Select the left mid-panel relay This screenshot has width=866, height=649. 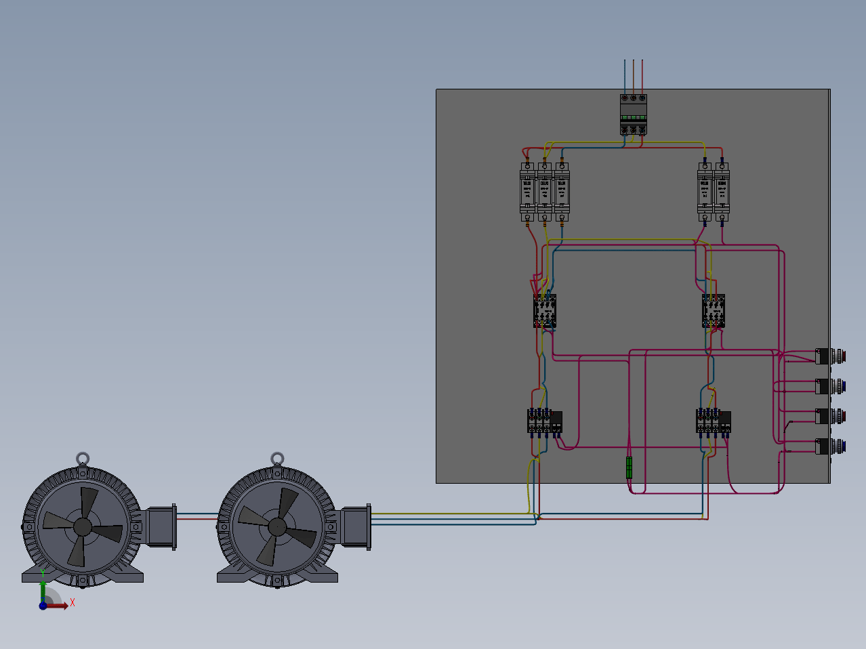(545, 311)
